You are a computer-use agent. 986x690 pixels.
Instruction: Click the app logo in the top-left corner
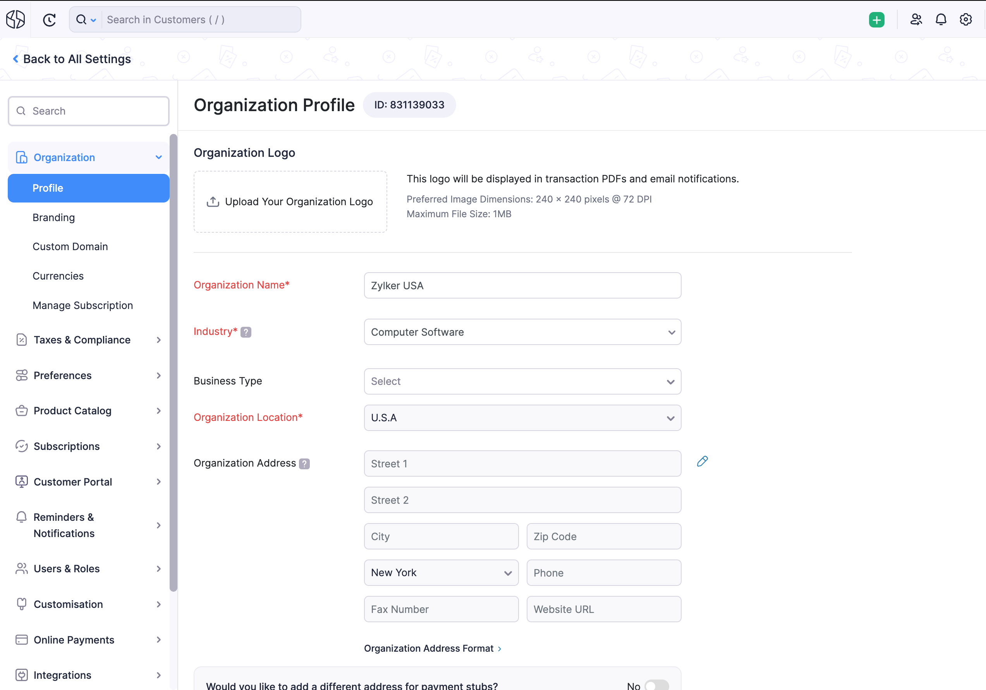pos(15,19)
